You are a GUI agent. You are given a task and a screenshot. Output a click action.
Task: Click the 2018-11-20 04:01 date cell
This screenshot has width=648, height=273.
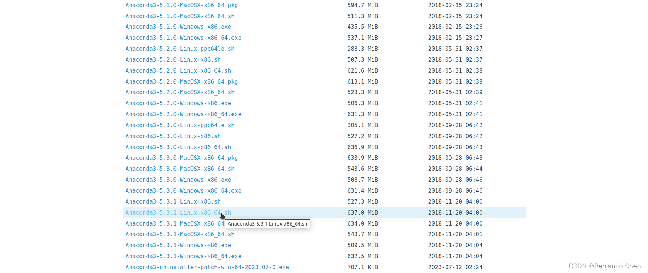point(455,234)
